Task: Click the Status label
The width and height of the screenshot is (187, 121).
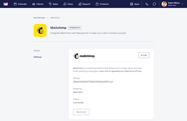Action: click(x=76, y=99)
